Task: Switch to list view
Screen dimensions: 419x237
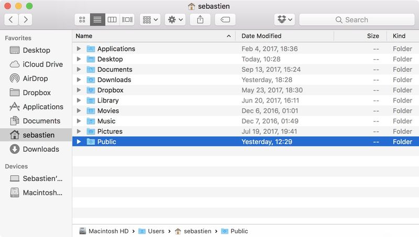Action: (97, 20)
